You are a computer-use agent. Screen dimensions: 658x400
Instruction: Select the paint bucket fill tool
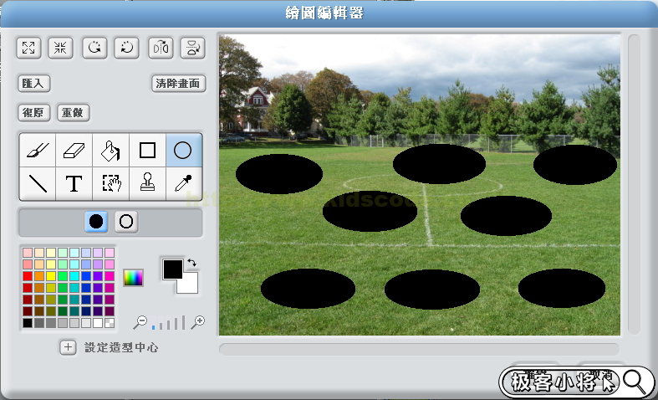(x=111, y=151)
